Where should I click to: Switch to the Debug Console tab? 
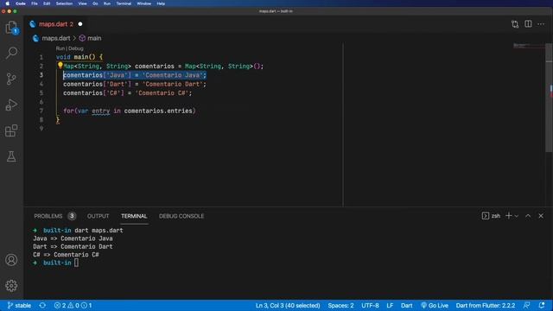point(181,216)
